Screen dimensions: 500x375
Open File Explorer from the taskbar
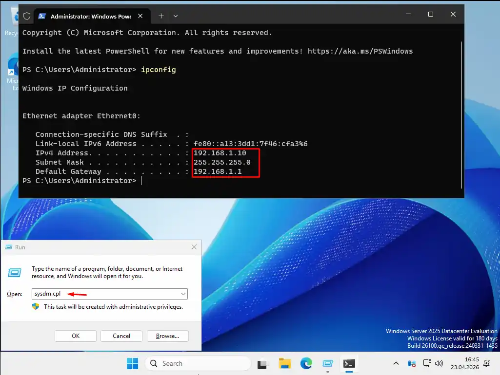pyautogui.click(x=284, y=363)
